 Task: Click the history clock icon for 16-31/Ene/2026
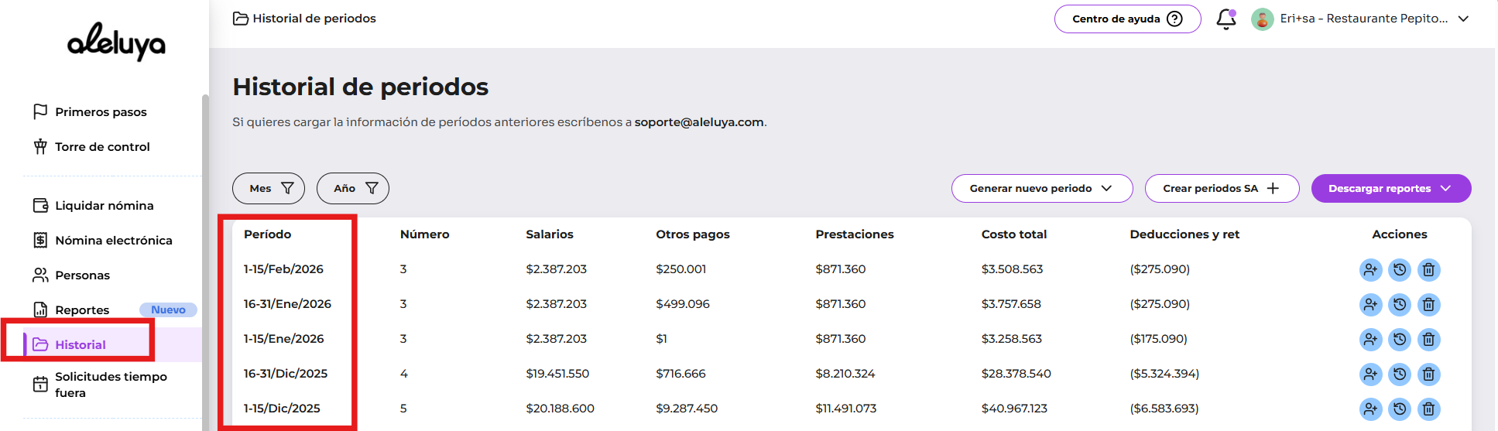coord(1400,305)
